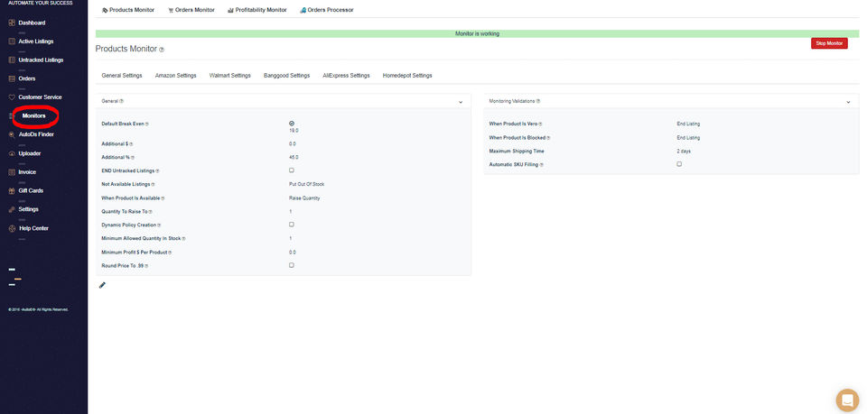Open Customer Service sidebar link

40,97
